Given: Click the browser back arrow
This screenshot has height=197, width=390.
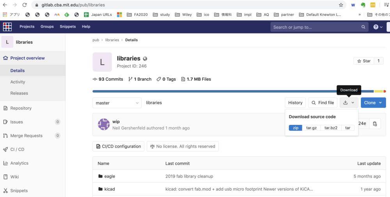Looking at the screenshot, I should (5, 5).
